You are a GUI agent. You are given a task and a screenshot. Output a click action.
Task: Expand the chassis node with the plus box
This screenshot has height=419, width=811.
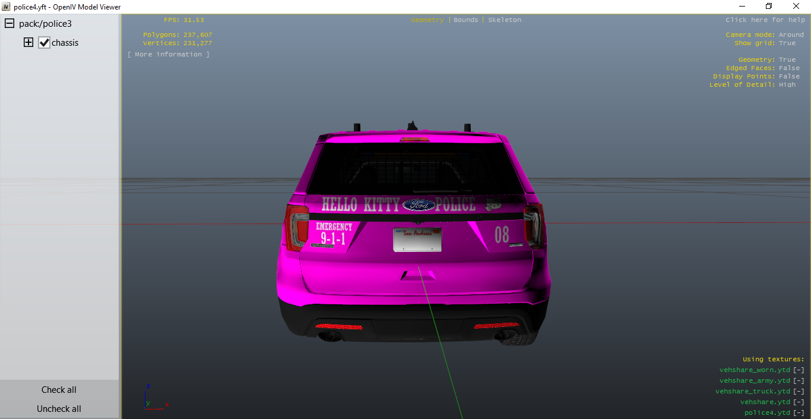click(x=28, y=43)
